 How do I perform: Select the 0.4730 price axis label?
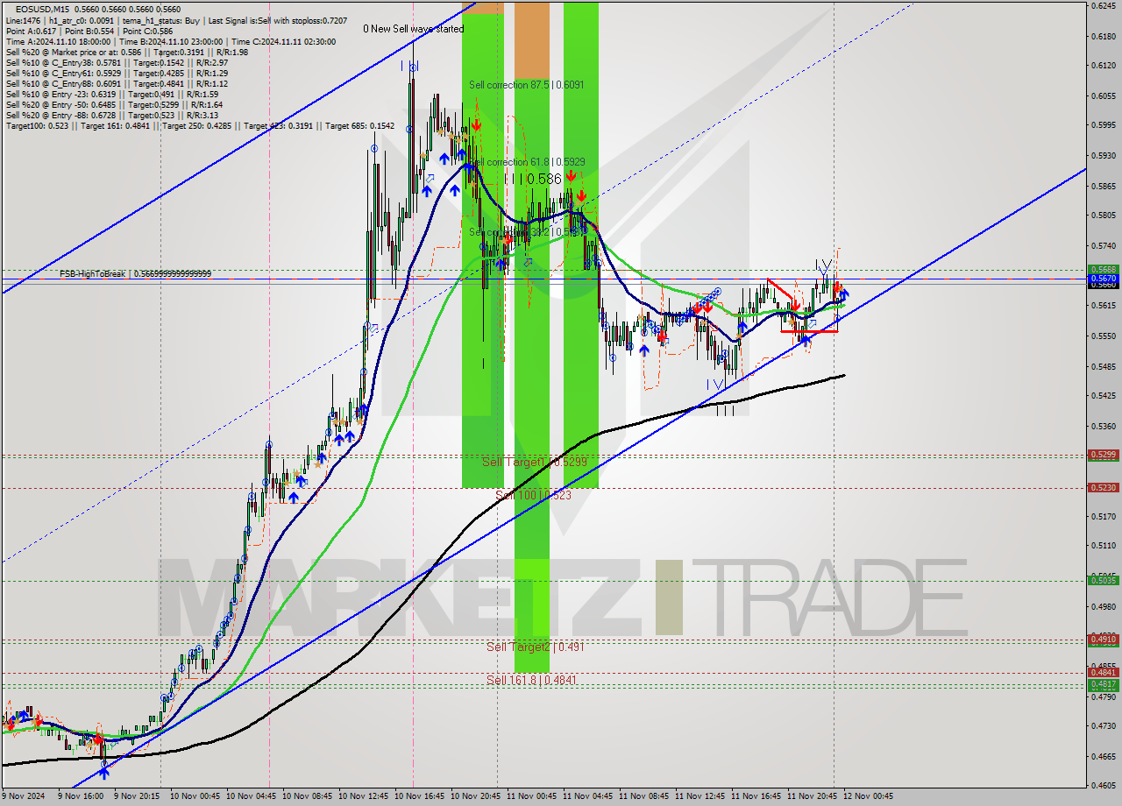click(x=1103, y=726)
